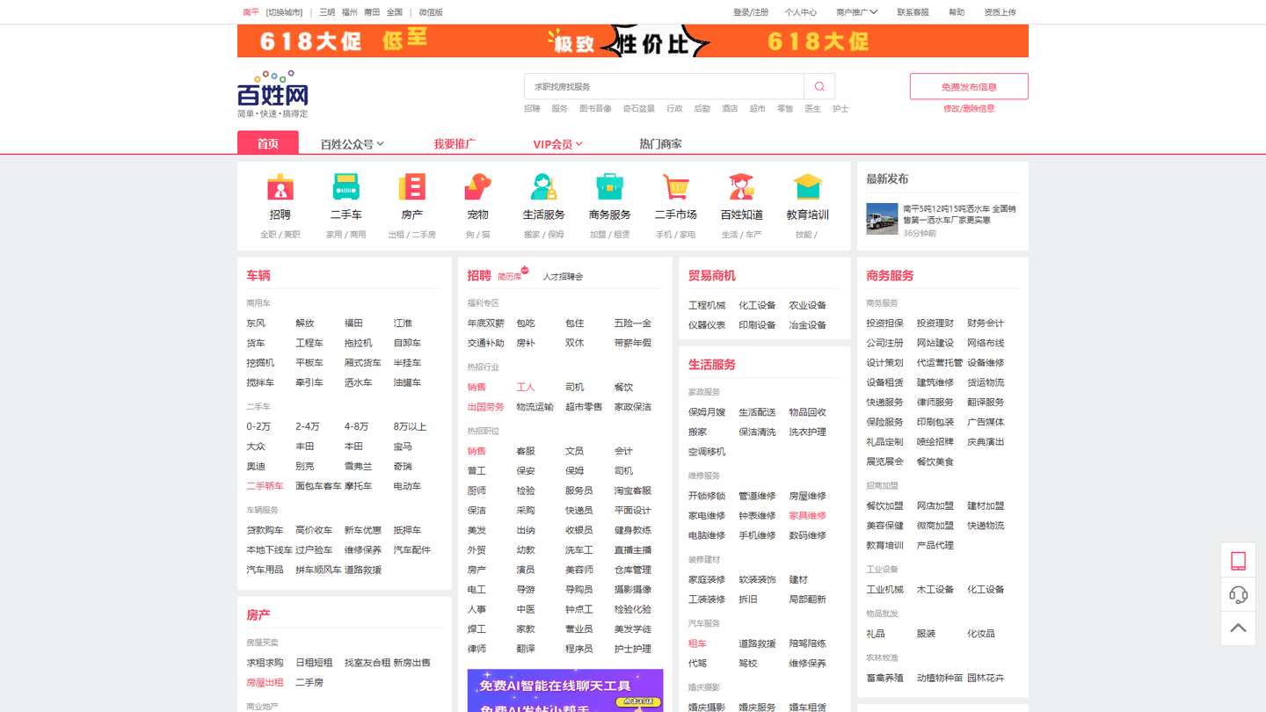Screen dimensions: 1266x712
Task: Click the 帮助 top link
Action: point(957,12)
